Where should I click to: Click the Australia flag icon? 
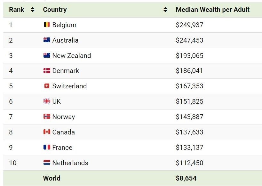47,40
